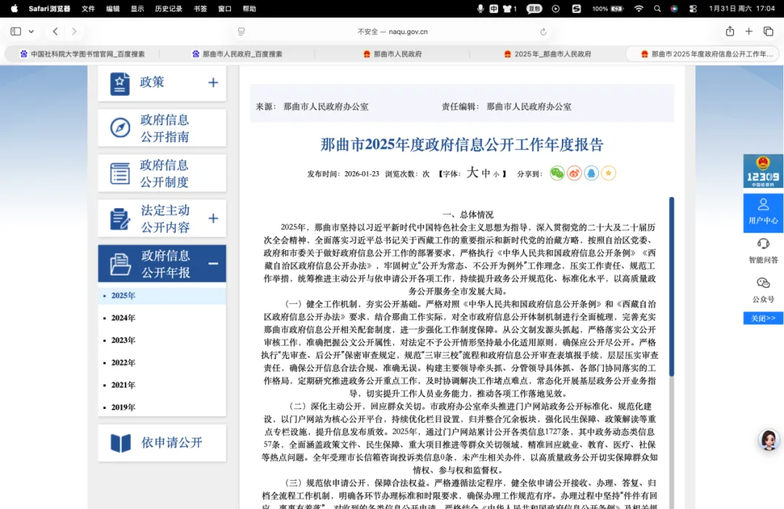The width and height of the screenshot is (784, 509).
Task: Reload the current page
Action: click(544, 31)
